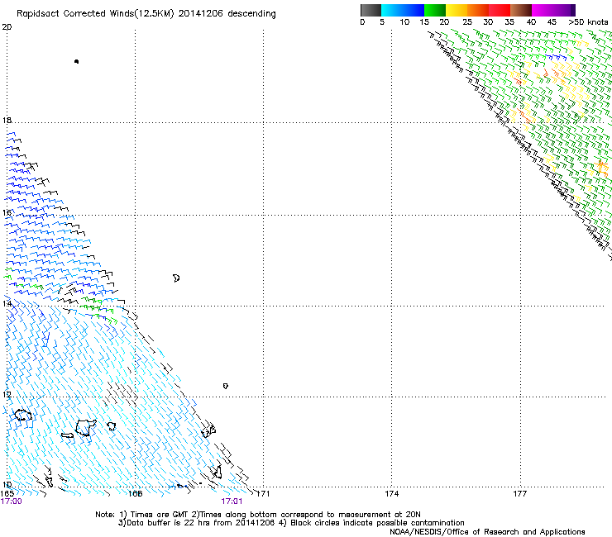Click the gray 0-5 knots color segment
Viewport: 612px width, 537px height.
[x=371, y=10]
